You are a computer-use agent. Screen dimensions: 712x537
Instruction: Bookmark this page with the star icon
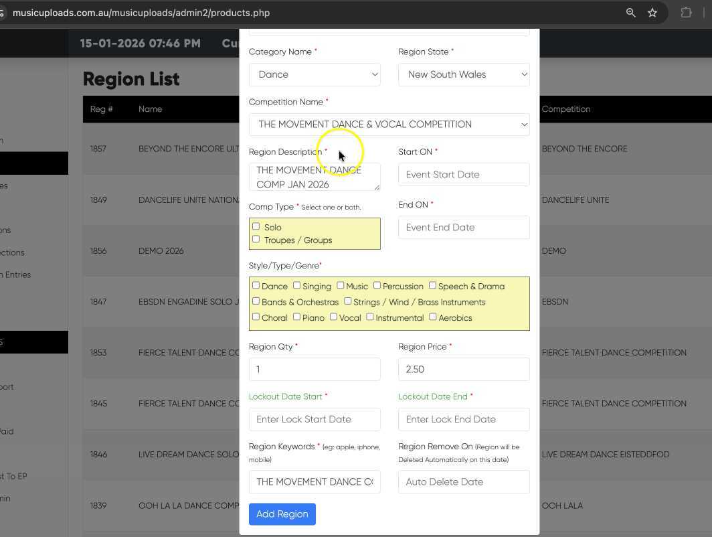click(652, 13)
